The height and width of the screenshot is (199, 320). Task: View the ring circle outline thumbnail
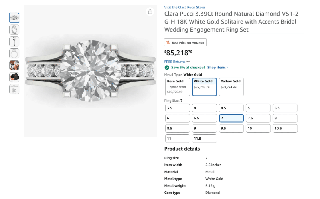pos(14,54)
